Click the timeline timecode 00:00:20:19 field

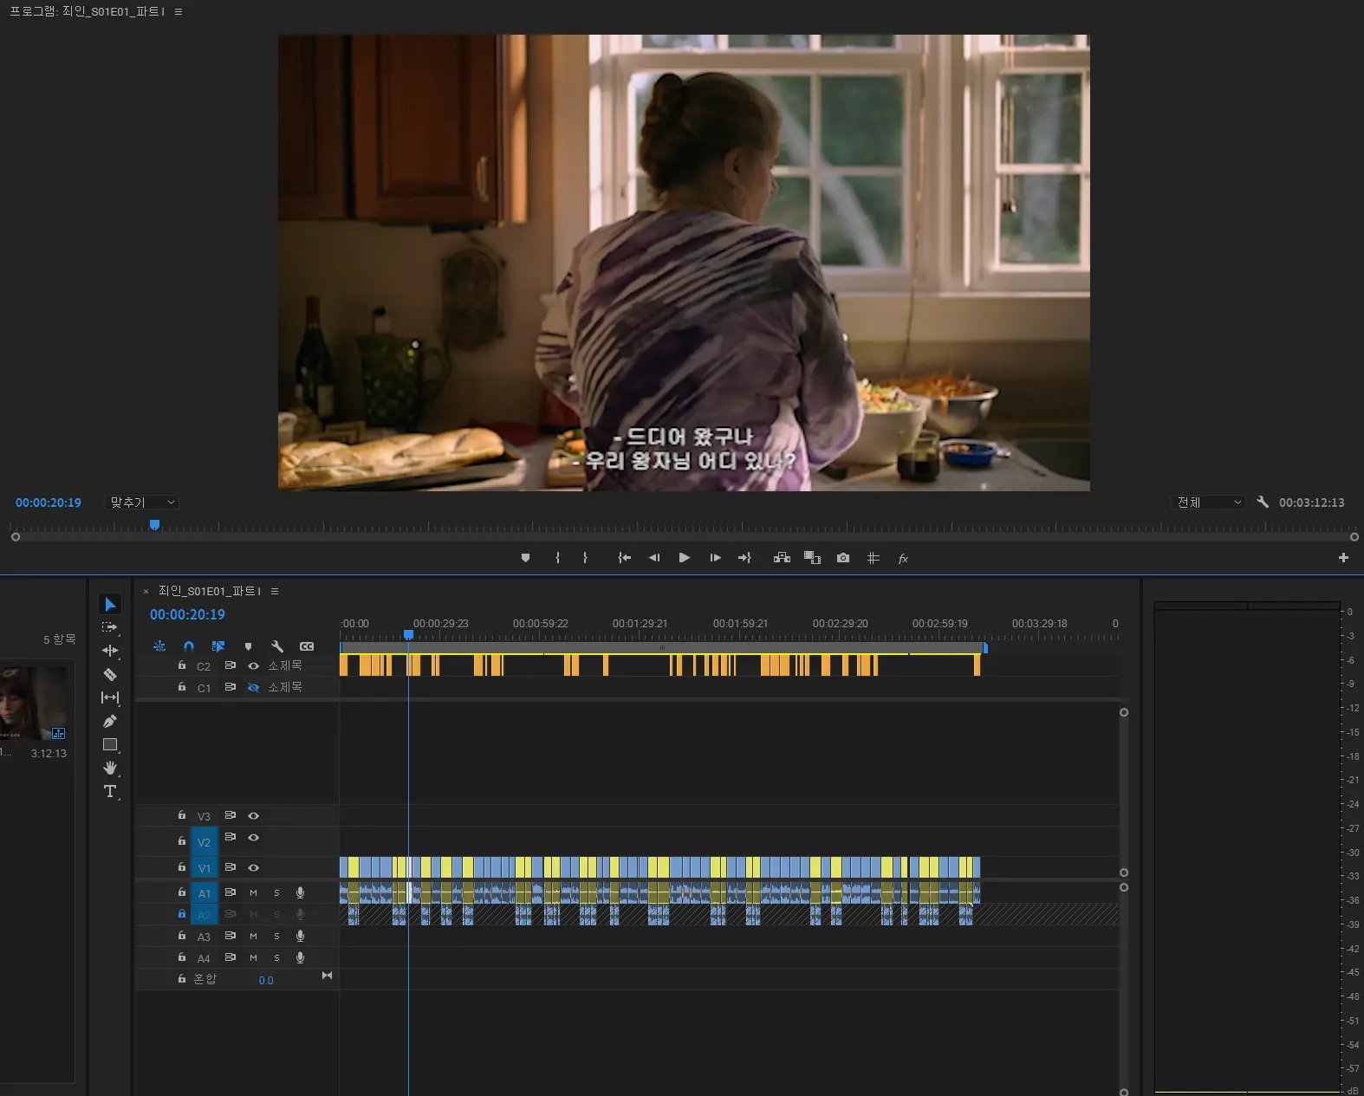pyautogui.click(x=187, y=614)
